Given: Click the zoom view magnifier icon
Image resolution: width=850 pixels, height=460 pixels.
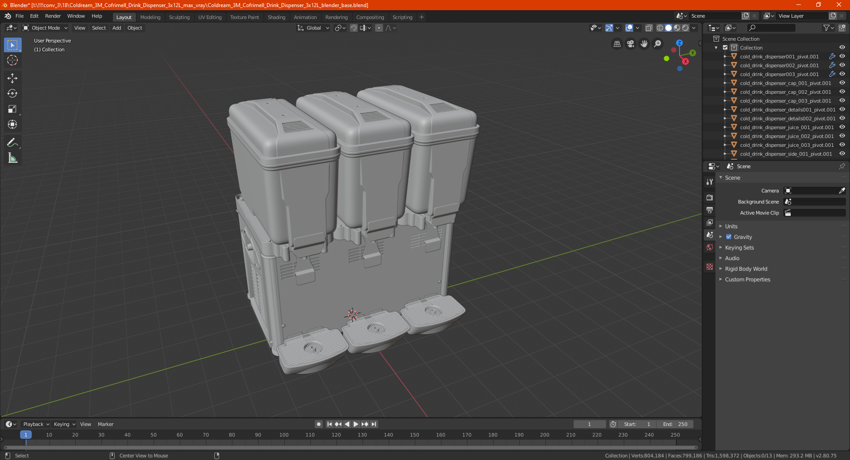Looking at the screenshot, I should [658, 44].
